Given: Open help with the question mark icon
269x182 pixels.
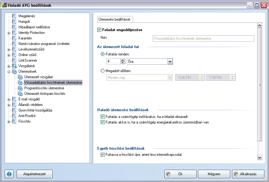Looking at the screenshot, I should [x=9, y=174].
